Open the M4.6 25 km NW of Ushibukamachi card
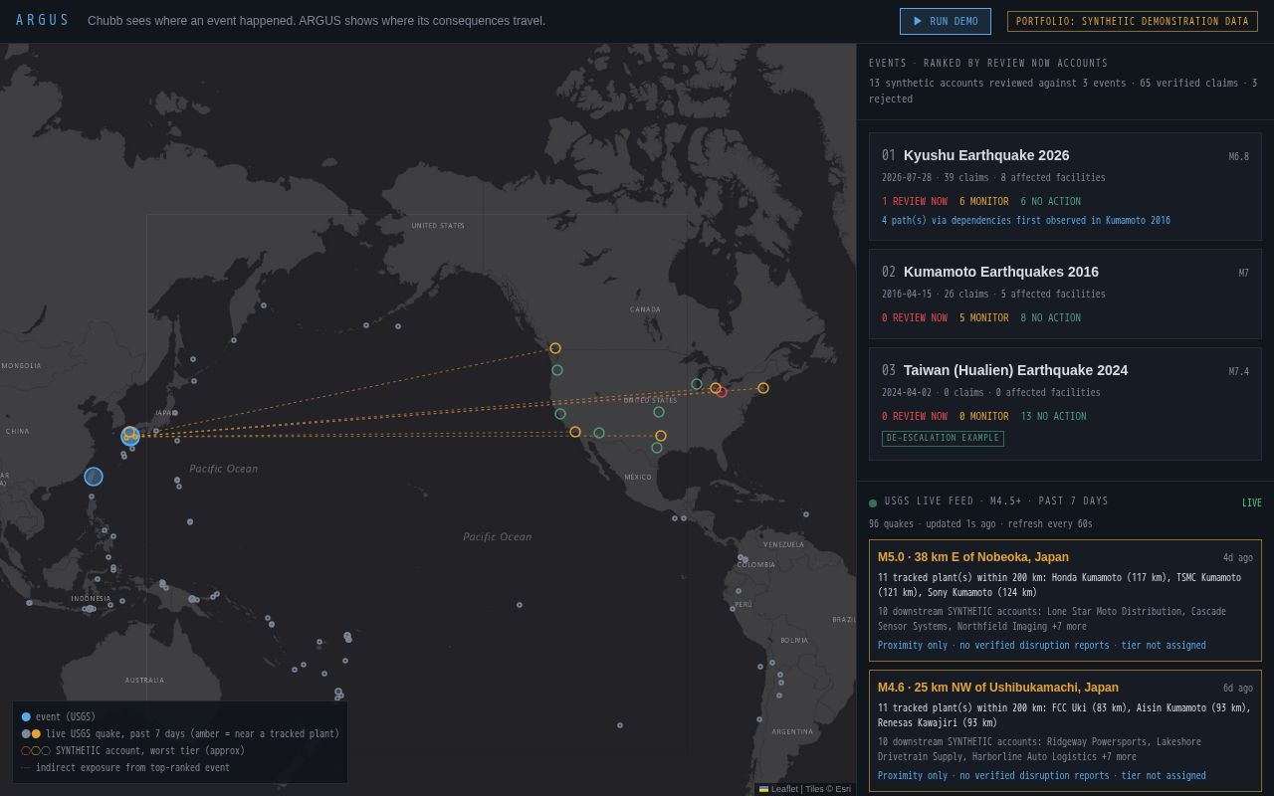 coord(1065,730)
